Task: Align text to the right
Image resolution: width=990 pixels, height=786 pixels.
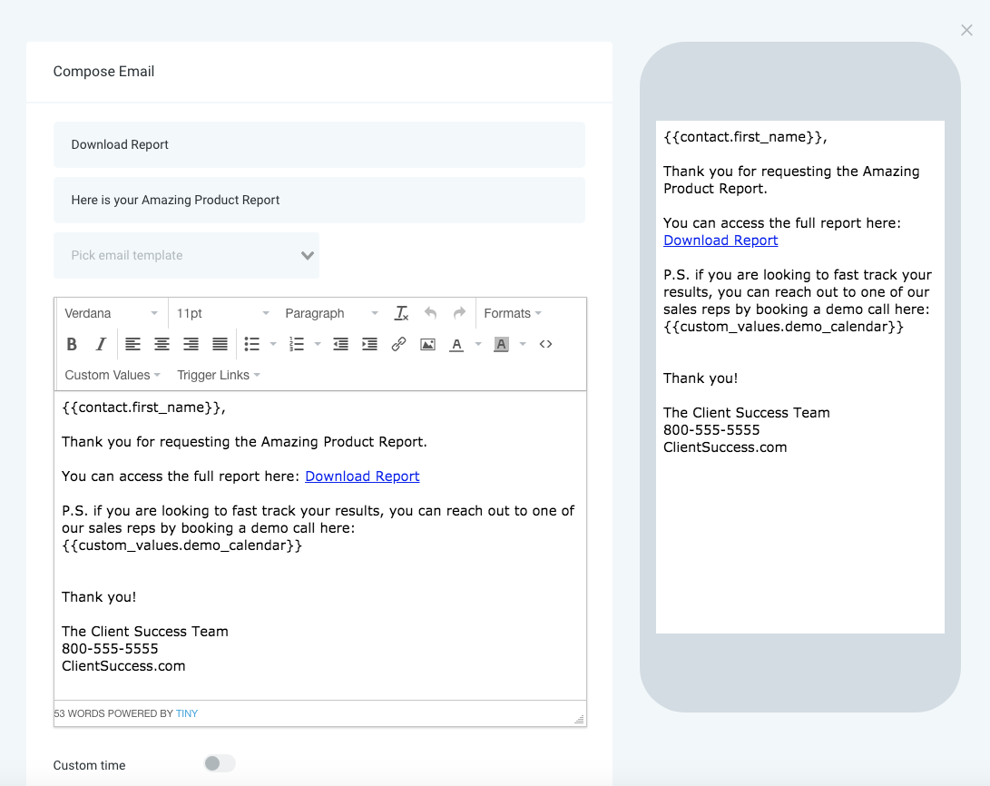Action: 191,344
